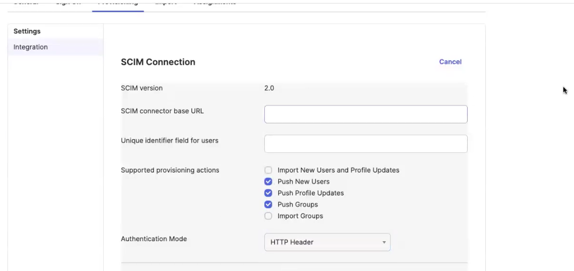Click the Push New Users label text

303,182
